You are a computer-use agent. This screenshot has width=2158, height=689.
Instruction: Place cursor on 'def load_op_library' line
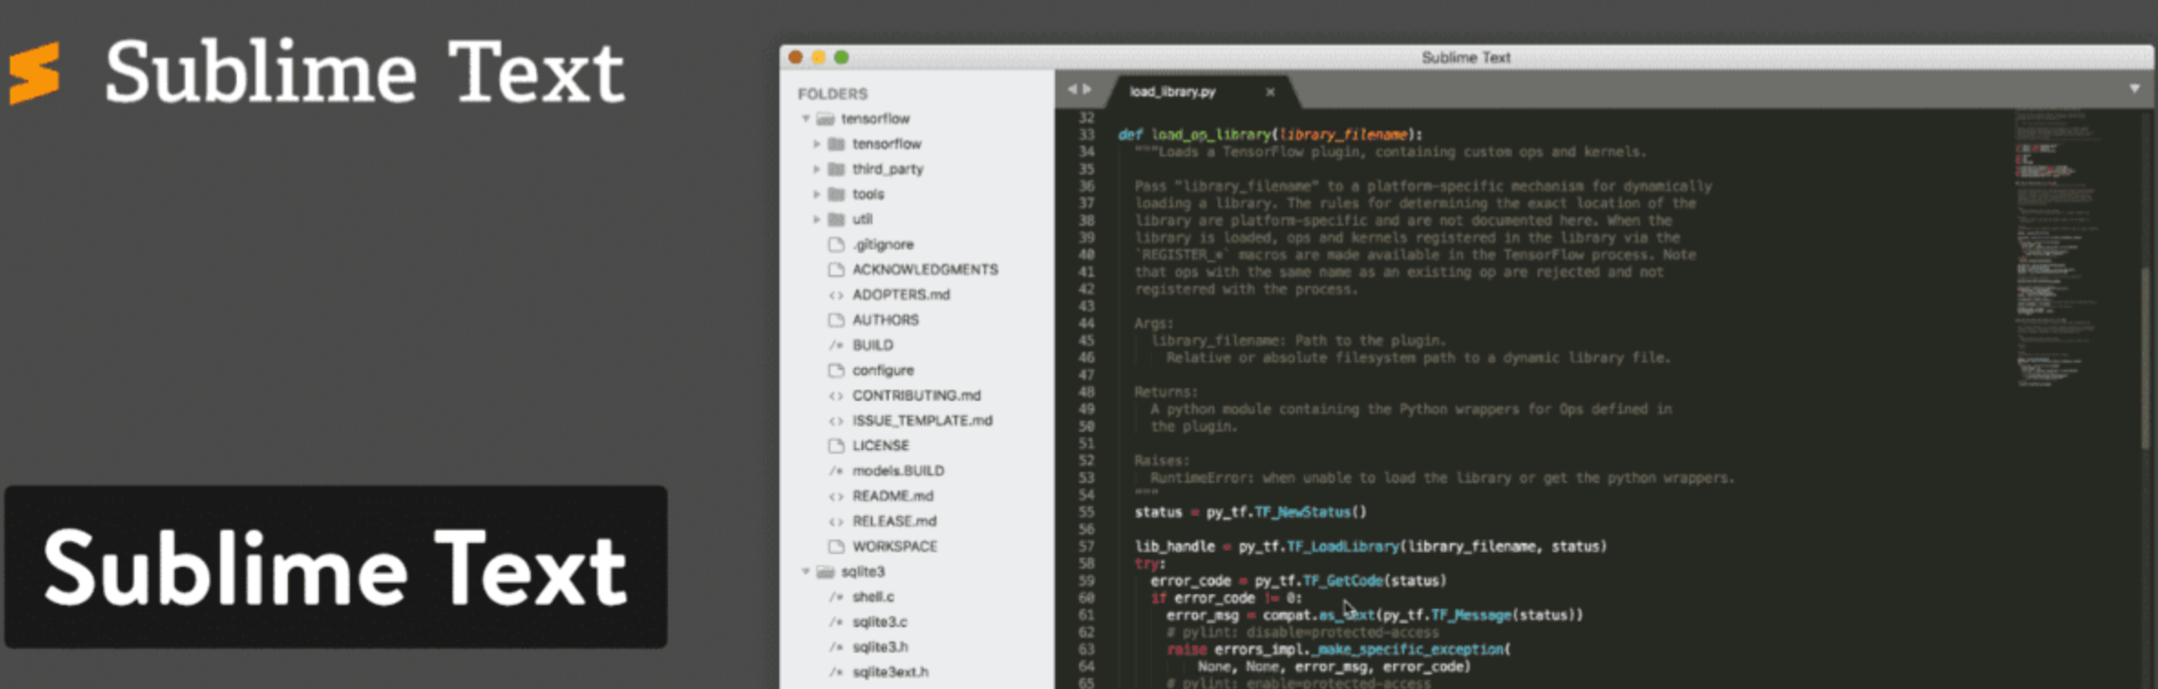1270,134
